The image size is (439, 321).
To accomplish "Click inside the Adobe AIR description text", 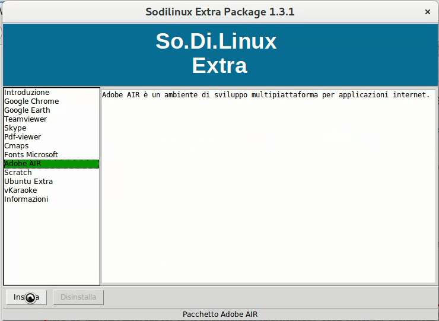I will 265,95.
